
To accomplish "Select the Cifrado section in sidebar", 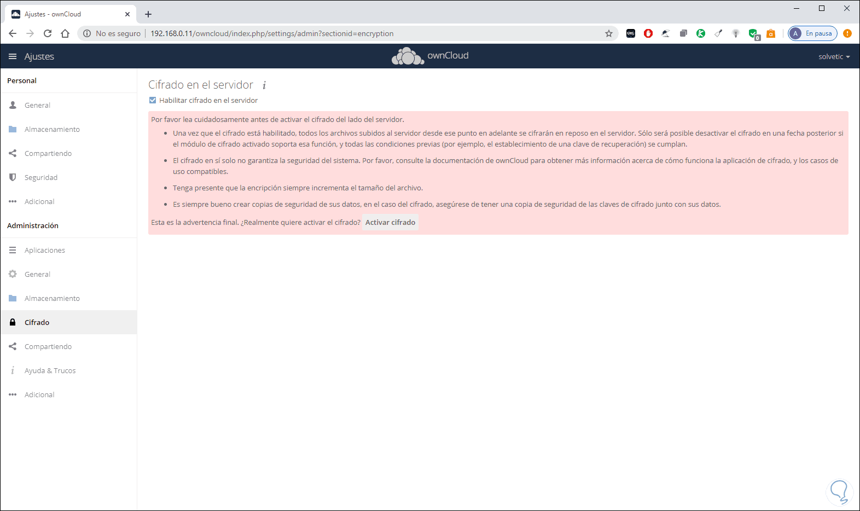I will point(68,322).
